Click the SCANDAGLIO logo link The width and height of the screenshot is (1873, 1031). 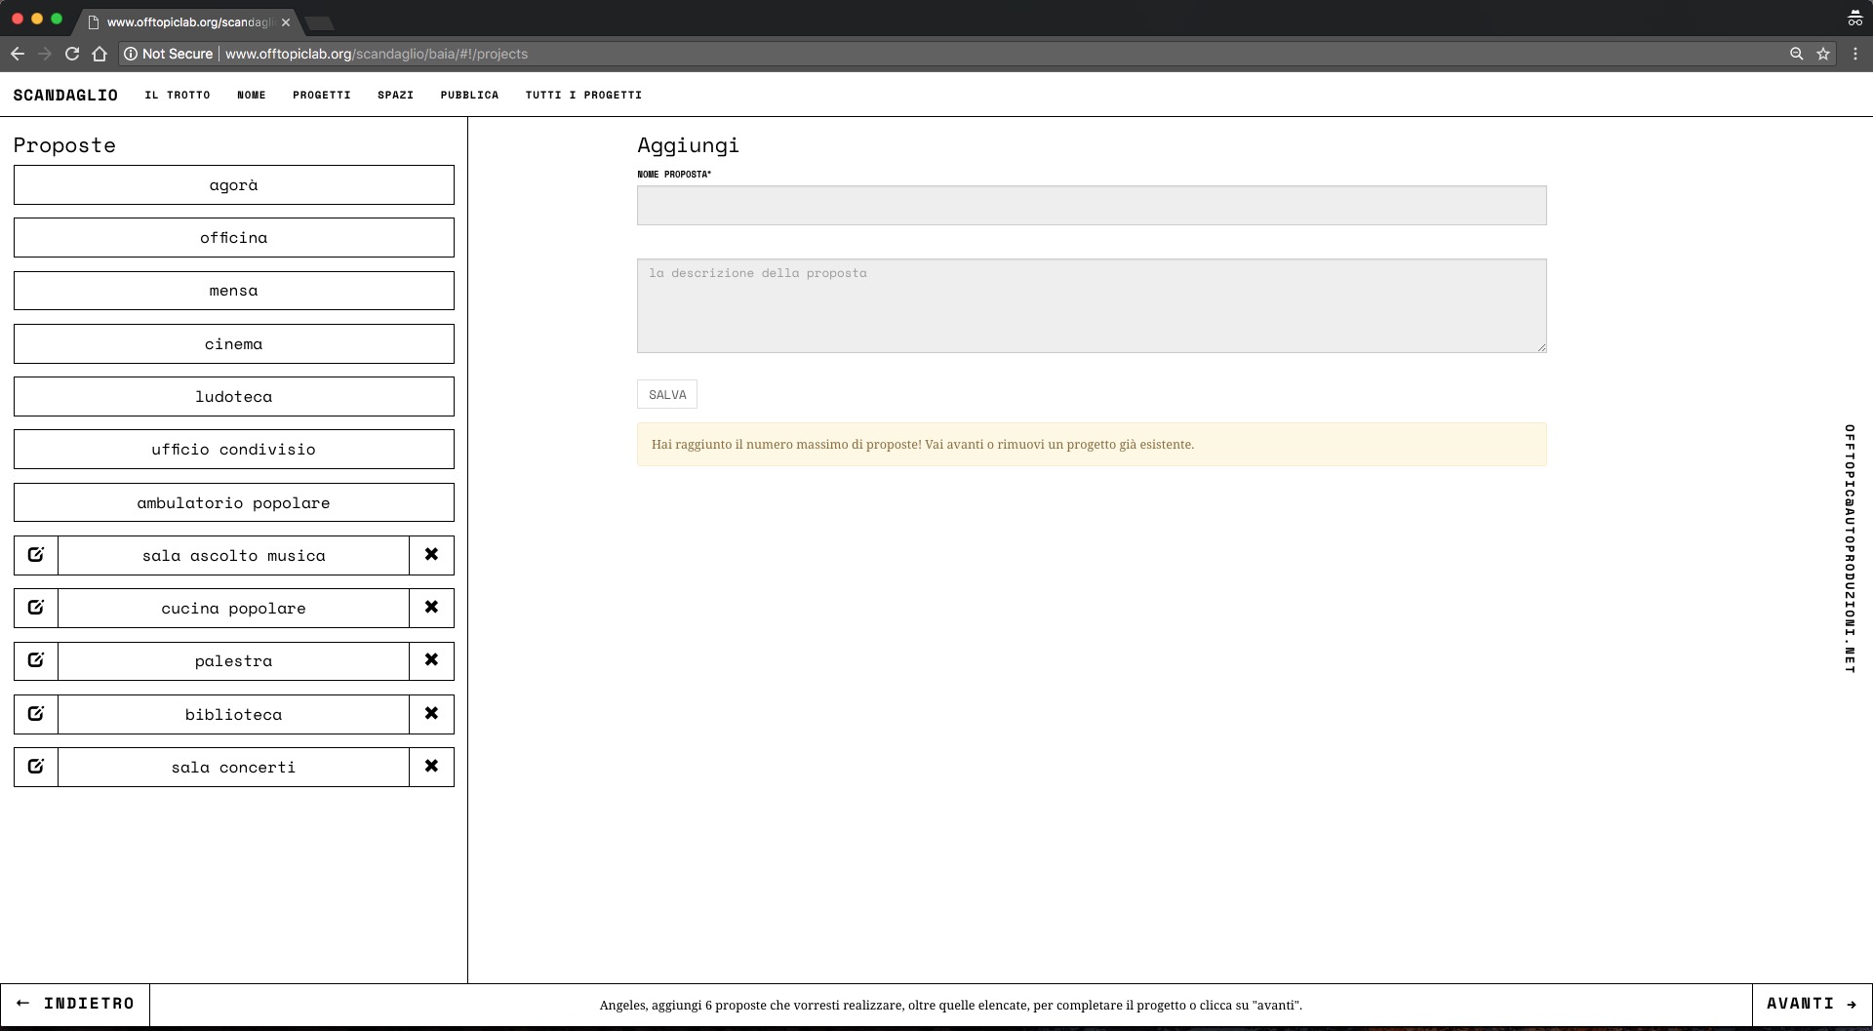tap(65, 95)
